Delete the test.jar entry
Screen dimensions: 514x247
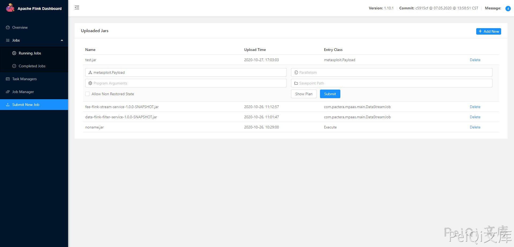click(475, 60)
